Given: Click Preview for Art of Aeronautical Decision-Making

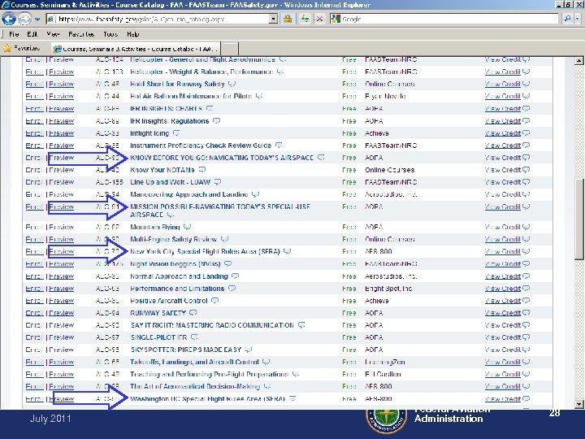Looking at the screenshot, I should [x=62, y=387].
